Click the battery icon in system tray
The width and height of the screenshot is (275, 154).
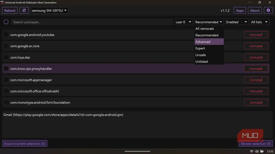click(x=262, y=151)
